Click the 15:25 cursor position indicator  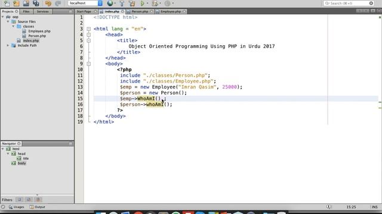(x=351, y=207)
